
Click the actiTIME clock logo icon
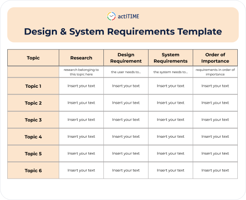pyautogui.click(x=112, y=16)
